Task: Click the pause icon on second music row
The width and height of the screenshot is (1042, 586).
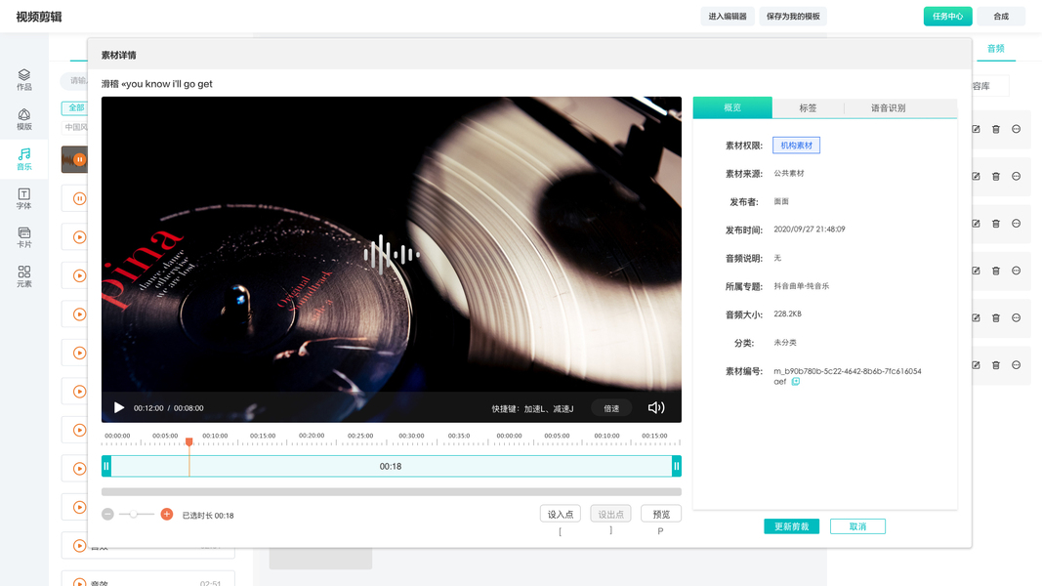Action: coord(79,198)
